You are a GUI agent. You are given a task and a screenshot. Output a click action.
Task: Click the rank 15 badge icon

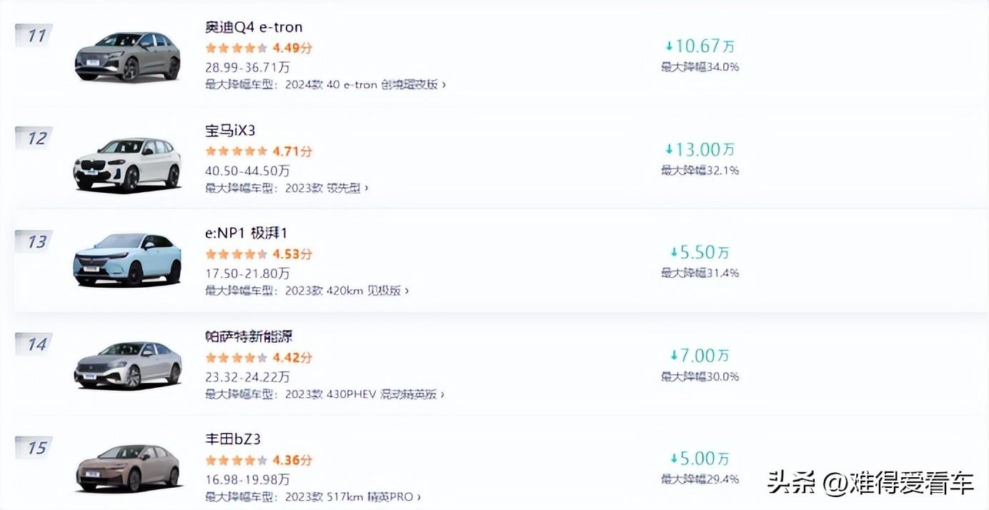click(34, 448)
